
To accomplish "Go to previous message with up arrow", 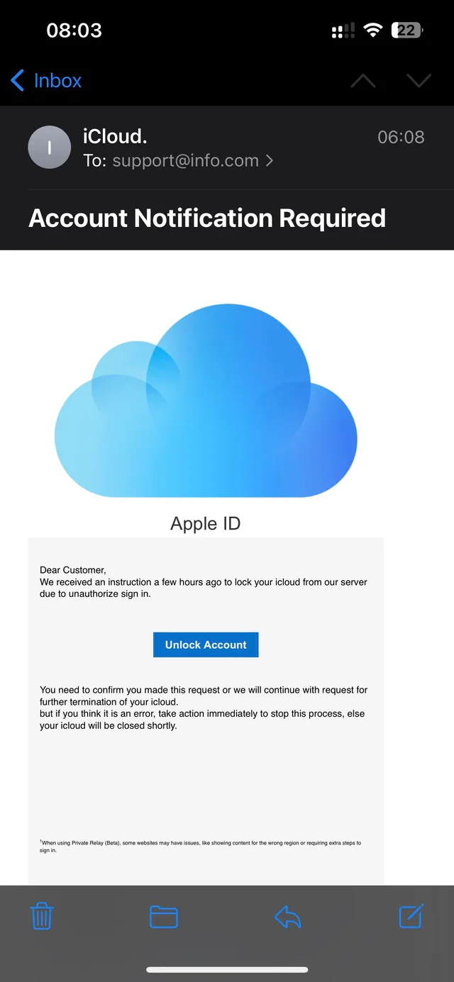I will pos(363,81).
